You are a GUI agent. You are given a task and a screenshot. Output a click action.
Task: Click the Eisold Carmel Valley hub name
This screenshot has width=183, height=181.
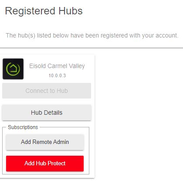57,66
